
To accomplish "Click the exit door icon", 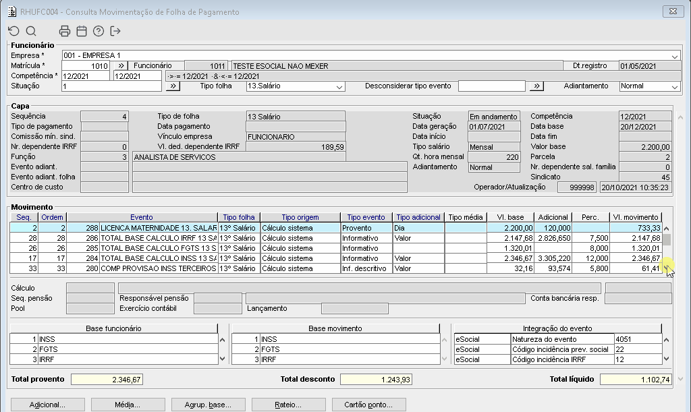I will click(115, 31).
